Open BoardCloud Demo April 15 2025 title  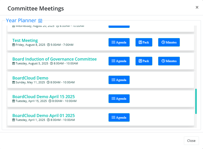click(x=44, y=97)
